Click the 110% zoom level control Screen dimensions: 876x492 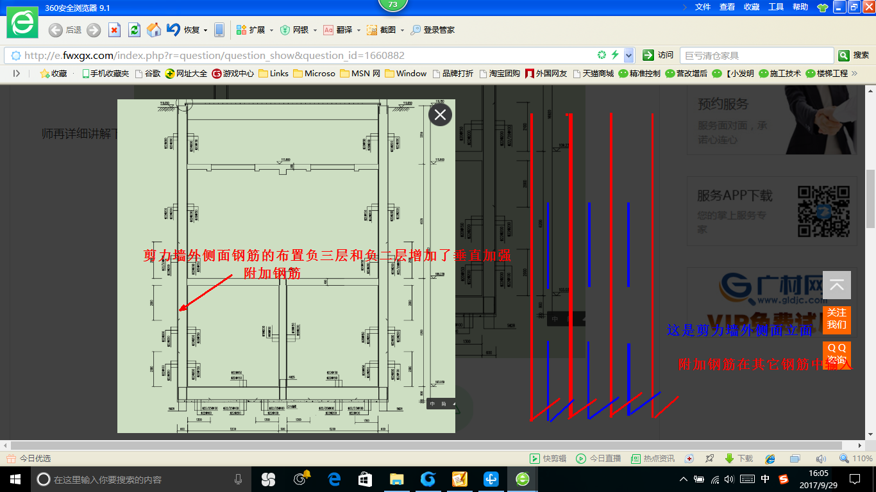[856, 459]
